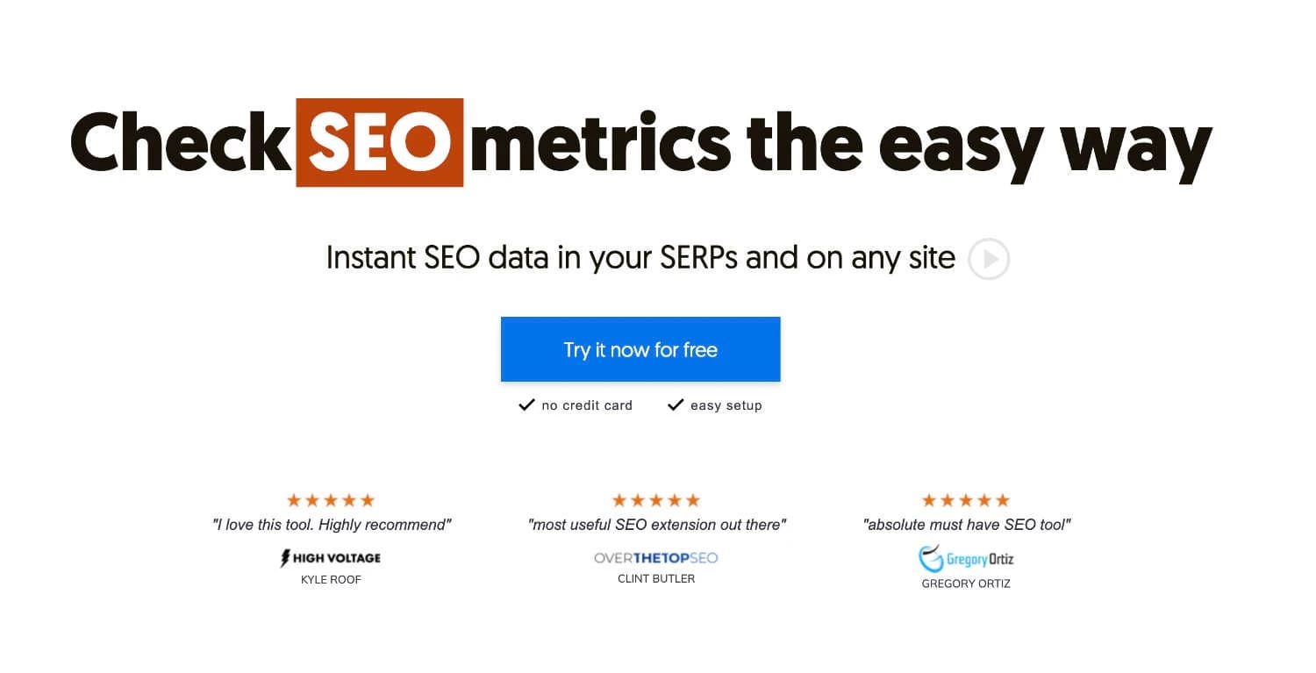Play the intro video beside the subheading

pyautogui.click(x=989, y=260)
